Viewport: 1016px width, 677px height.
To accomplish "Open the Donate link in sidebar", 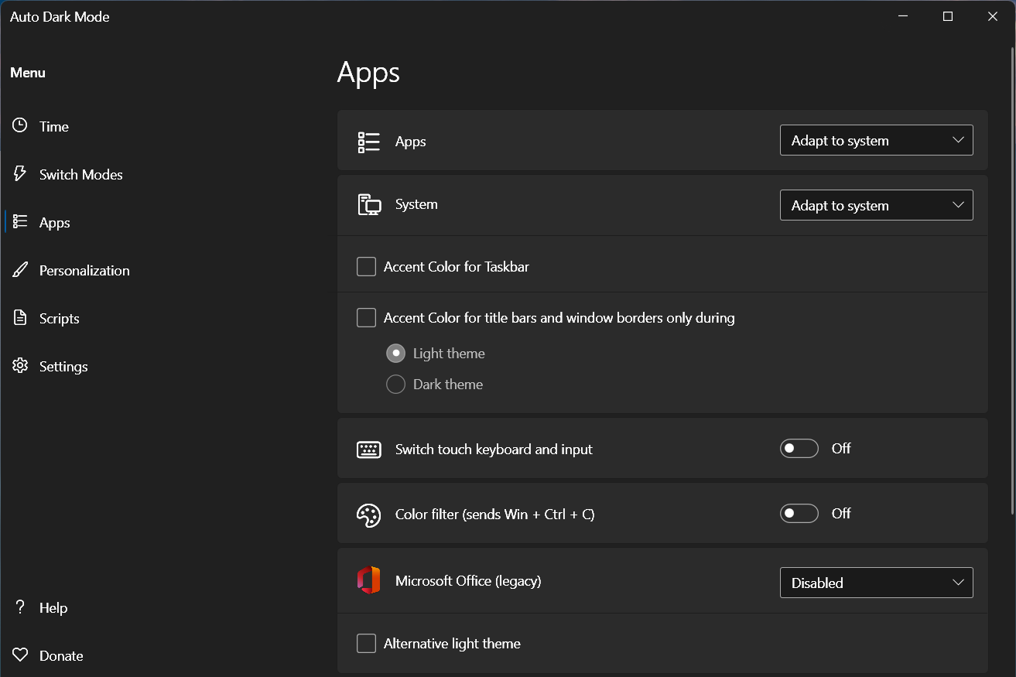I will pyautogui.click(x=61, y=655).
